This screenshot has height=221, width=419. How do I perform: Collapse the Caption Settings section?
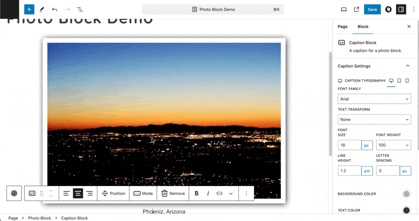click(407, 66)
